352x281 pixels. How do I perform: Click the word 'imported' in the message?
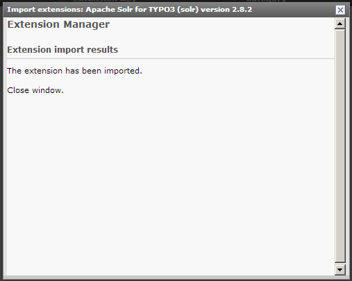coord(121,71)
